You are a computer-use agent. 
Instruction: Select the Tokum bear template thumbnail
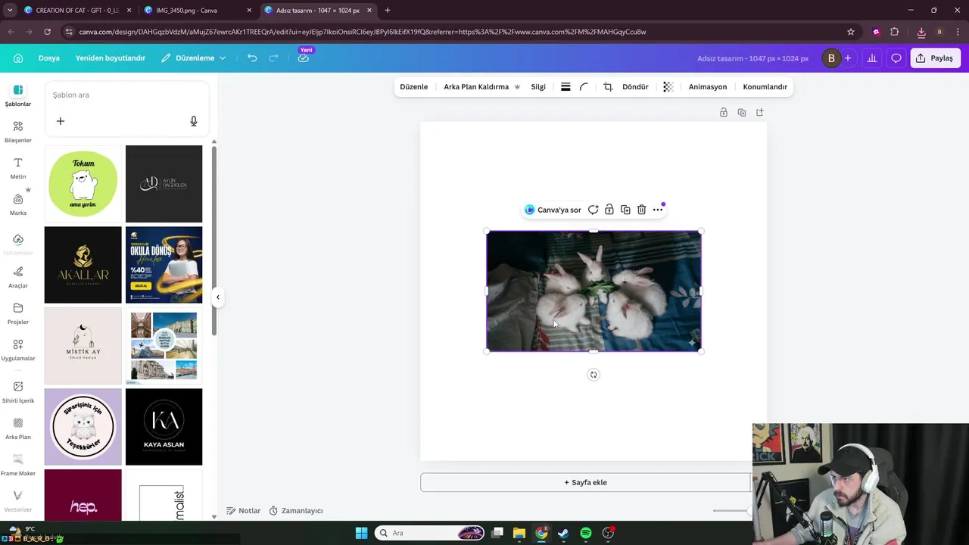pyautogui.click(x=83, y=184)
